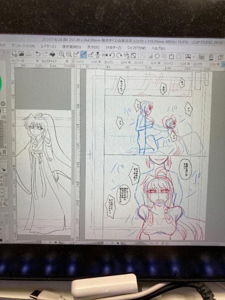Click the circular play icon in left panel
Screen dimensions: 225x300
coord(3,104)
